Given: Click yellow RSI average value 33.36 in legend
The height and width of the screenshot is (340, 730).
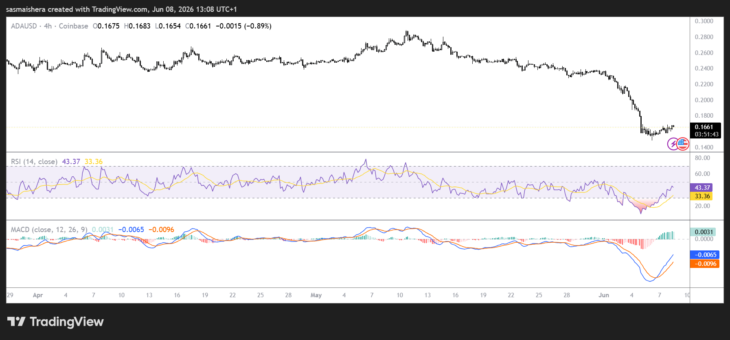Looking at the screenshot, I should 94,162.
